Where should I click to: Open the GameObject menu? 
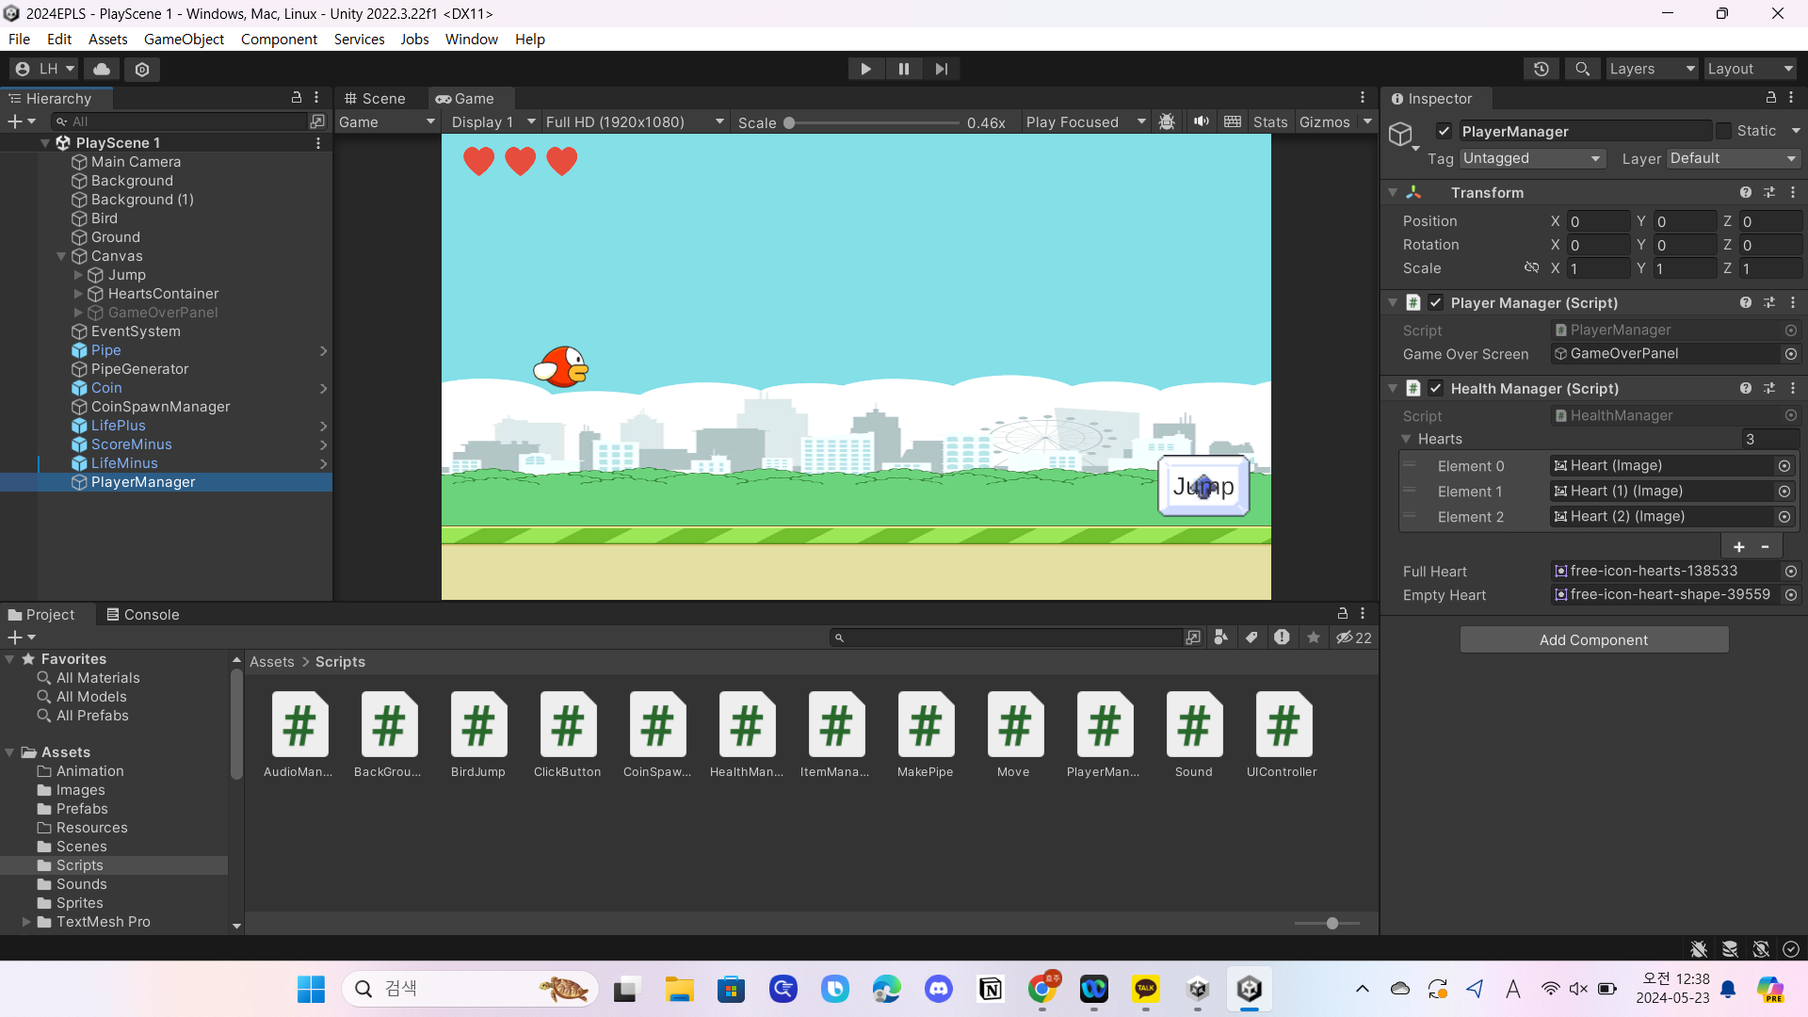[x=184, y=39]
